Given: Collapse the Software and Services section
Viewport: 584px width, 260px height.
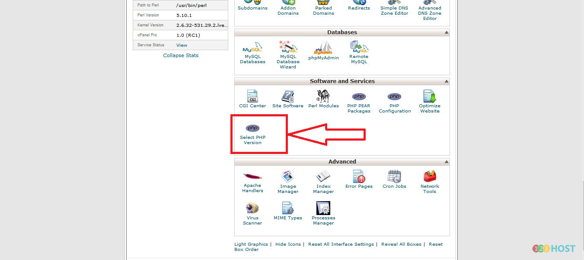Looking at the screenshot, I should coord(446,82).
